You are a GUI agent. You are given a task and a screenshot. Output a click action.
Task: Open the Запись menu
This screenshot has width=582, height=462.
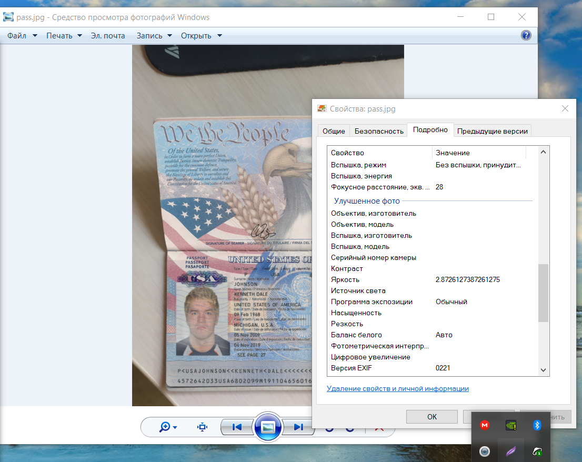pyautogui.click(x=154, y=36)
